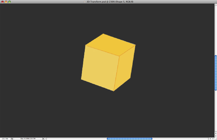This screenshot has height=140, width=217.
Task: Open the status bar info popup arrow
Action: pyautogui.click(x=43, y=139)
